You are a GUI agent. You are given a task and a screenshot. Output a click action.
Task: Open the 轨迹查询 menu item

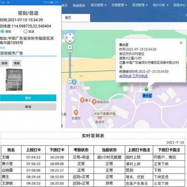(79, 6)
